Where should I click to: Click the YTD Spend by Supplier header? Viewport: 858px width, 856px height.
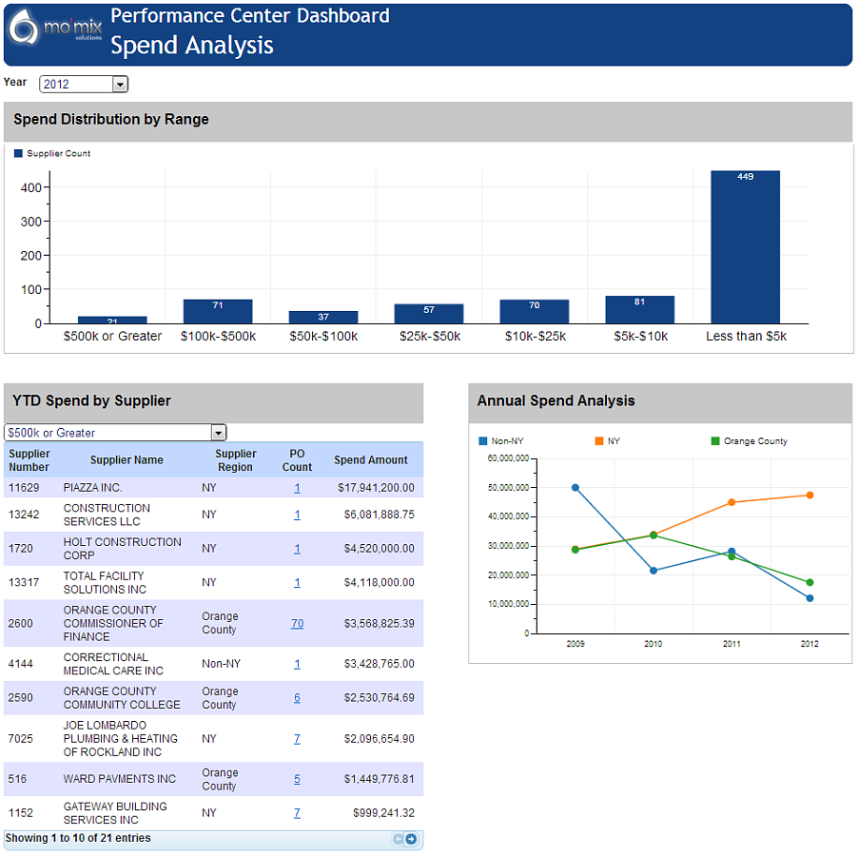click(91, 401)
